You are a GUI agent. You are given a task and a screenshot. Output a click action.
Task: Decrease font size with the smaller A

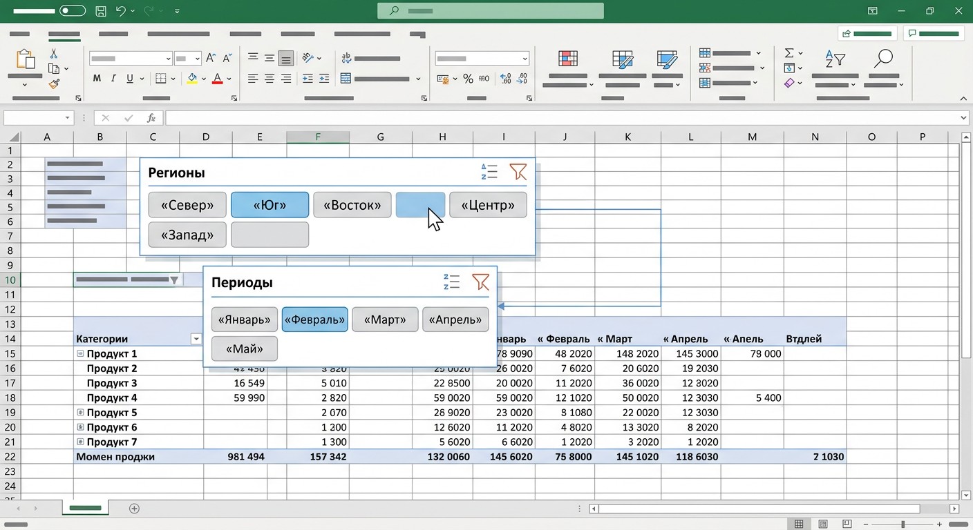228,59
